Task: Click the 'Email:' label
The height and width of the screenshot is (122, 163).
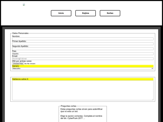Action: coord(15,56)
